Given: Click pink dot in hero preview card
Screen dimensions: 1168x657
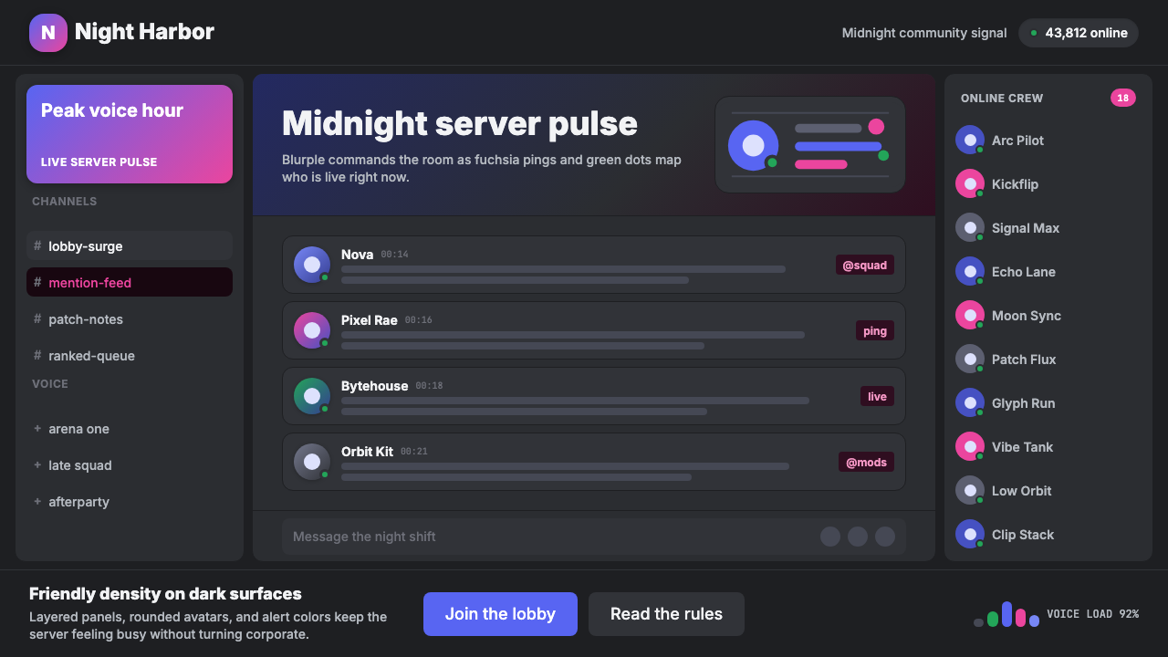Looking at the screenshot, I should click(x=876, y=127).
